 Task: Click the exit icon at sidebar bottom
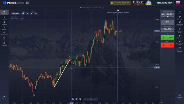point(4,98)
